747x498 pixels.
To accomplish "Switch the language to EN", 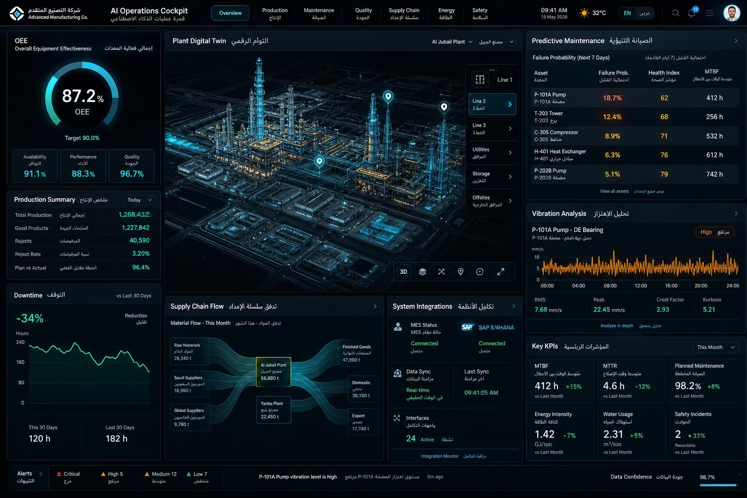I will click(x=627, y=13).
